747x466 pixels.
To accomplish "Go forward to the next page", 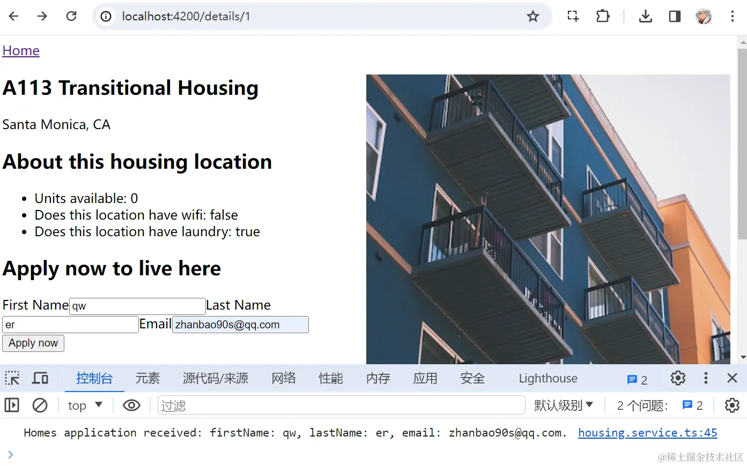I will point(42,16).
